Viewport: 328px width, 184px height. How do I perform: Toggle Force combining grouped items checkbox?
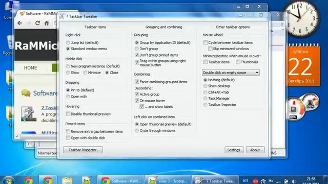137,82
